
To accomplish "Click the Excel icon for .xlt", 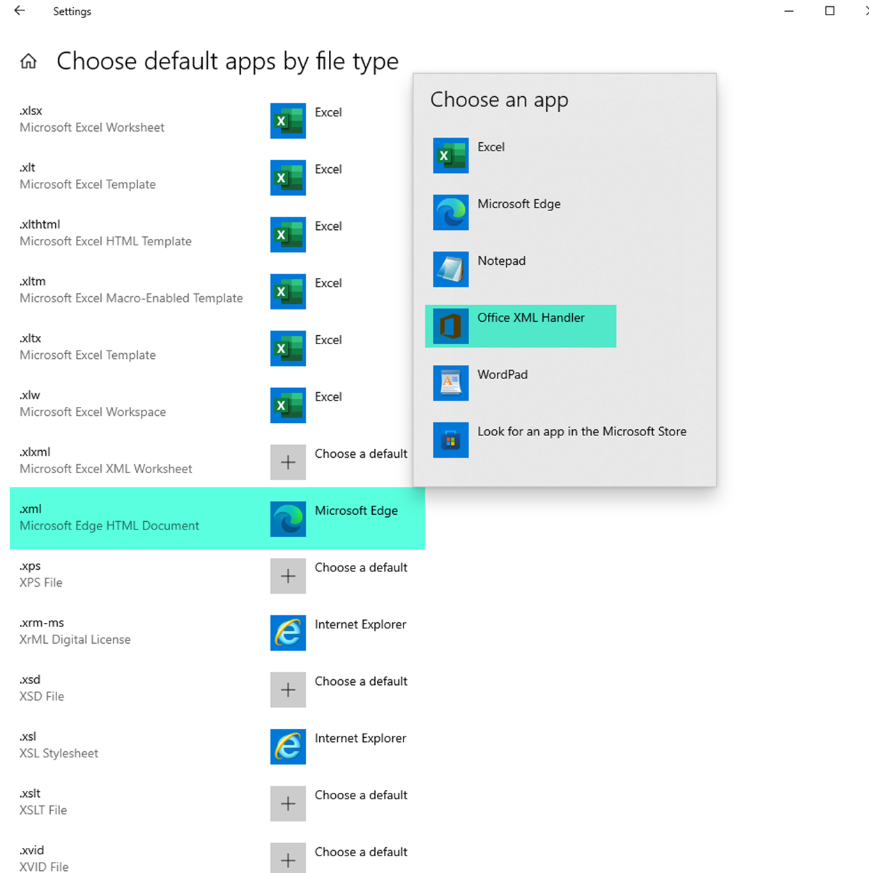I will pos(288,178).
